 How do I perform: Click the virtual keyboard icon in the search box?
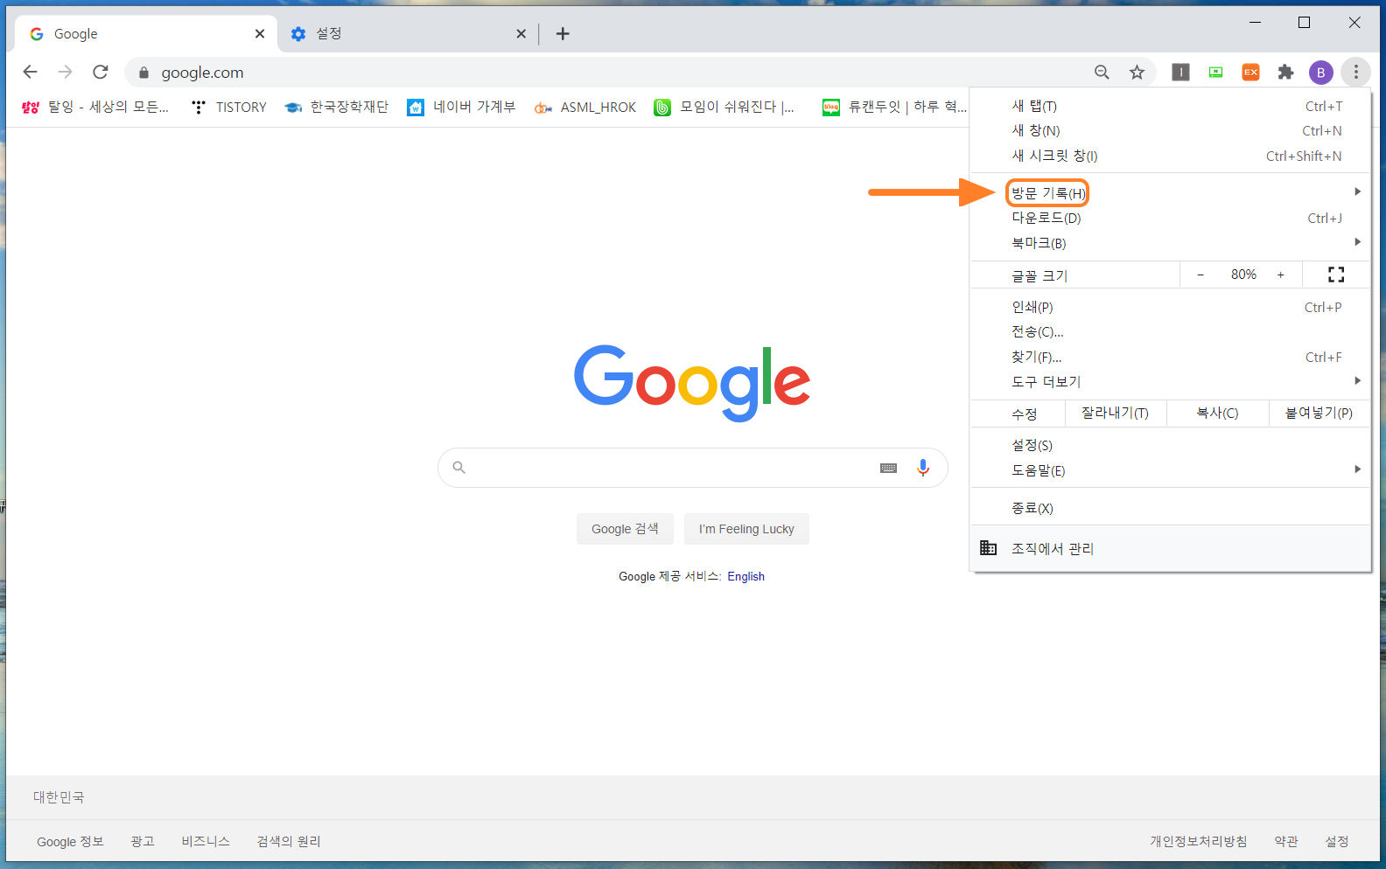(888, 468)
